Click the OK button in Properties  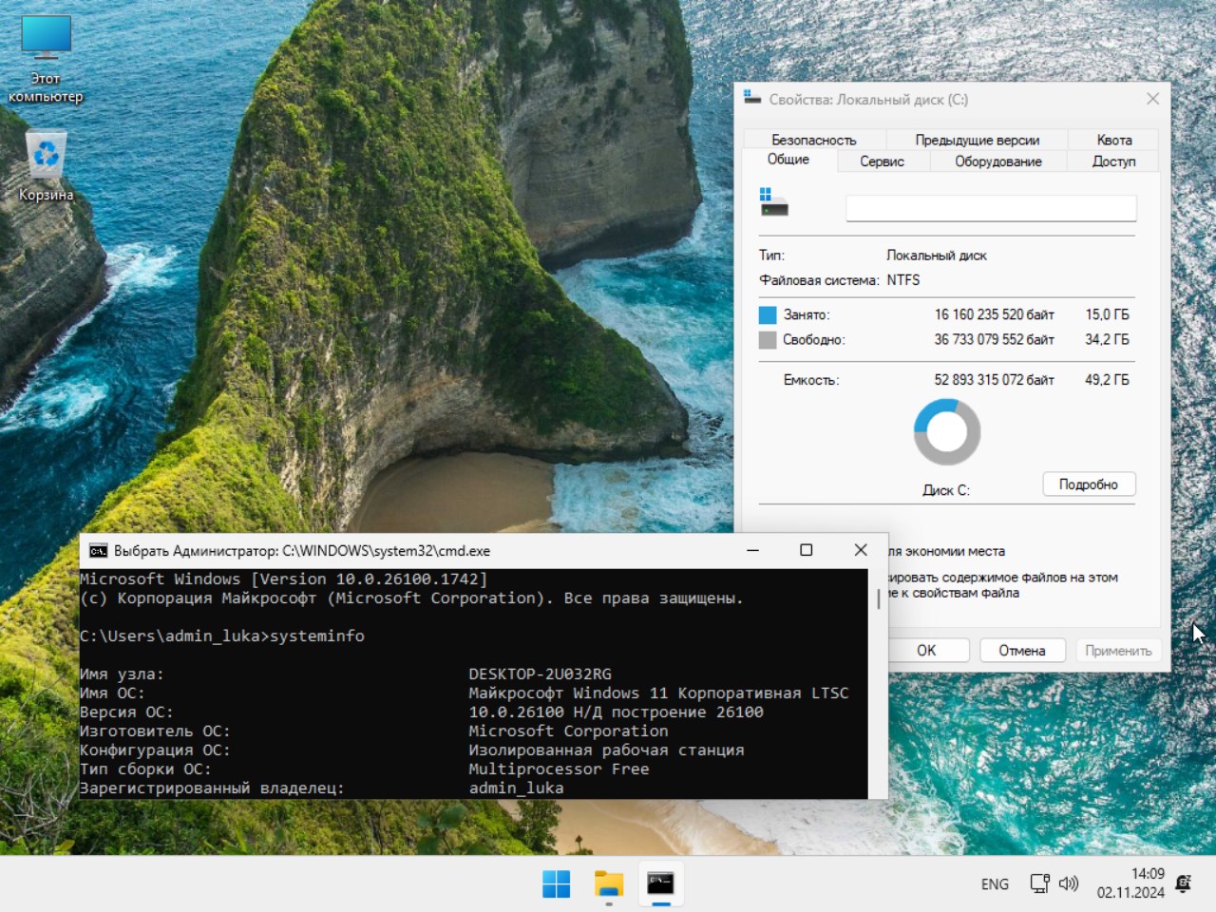tap(926, 651)
